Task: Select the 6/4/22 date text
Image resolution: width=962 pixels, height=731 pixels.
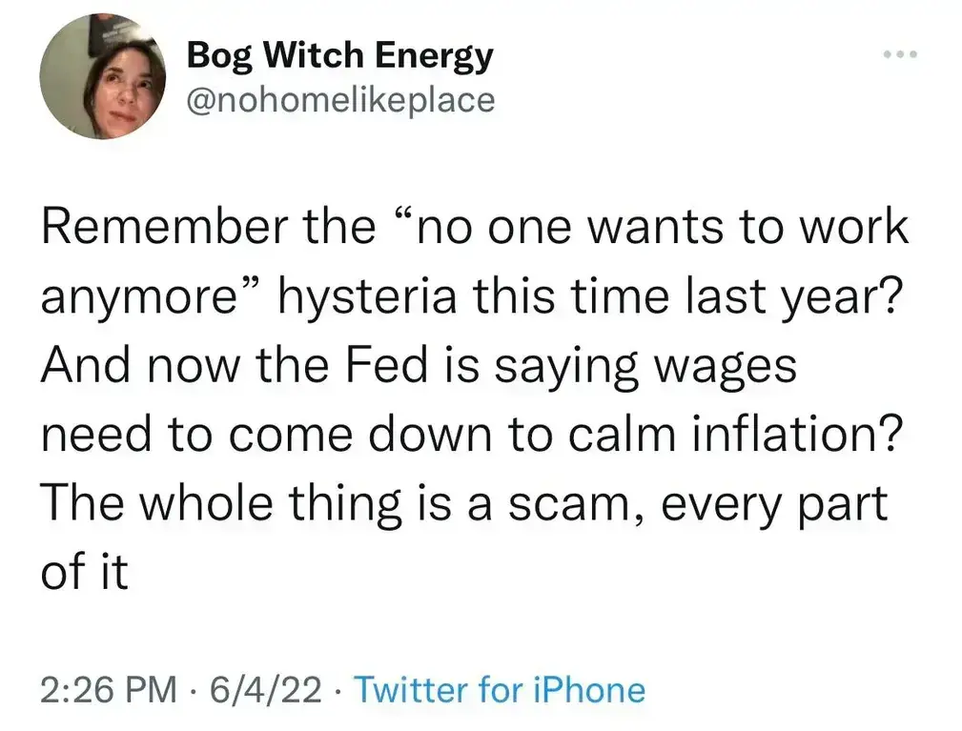Action: click(266, 689)
